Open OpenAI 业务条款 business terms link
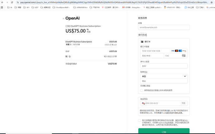Screen dimensions: 215x134 point(170,123)
